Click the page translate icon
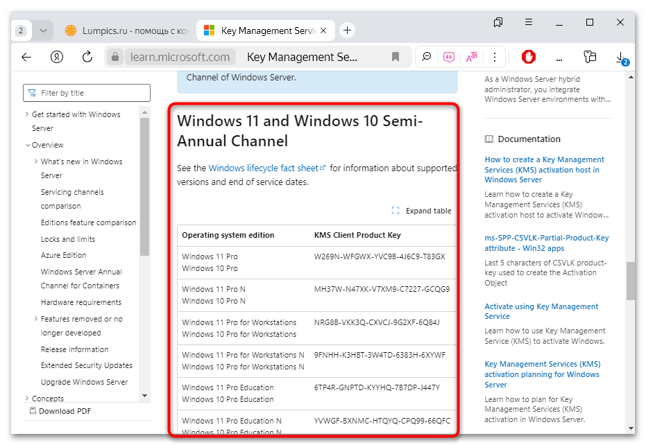 click(472, 57)
